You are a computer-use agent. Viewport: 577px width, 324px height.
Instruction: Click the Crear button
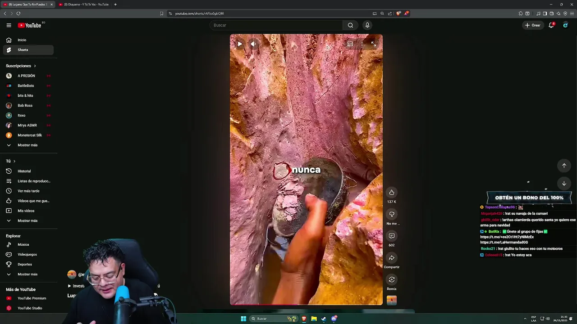[x=532, y=25]
